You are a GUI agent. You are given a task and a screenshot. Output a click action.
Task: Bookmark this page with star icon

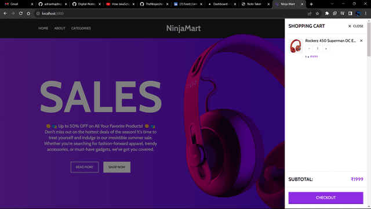pos(317,13)
